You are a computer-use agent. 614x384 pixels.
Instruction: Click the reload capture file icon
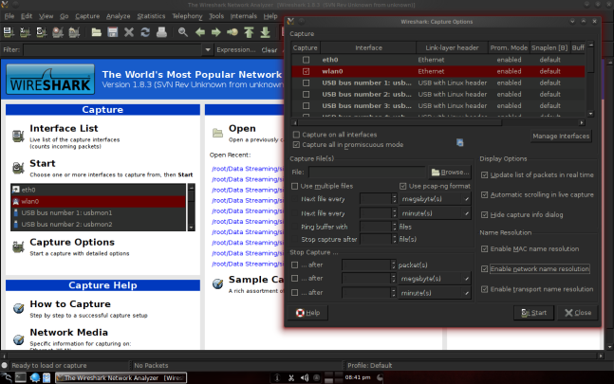pos(145,32)
